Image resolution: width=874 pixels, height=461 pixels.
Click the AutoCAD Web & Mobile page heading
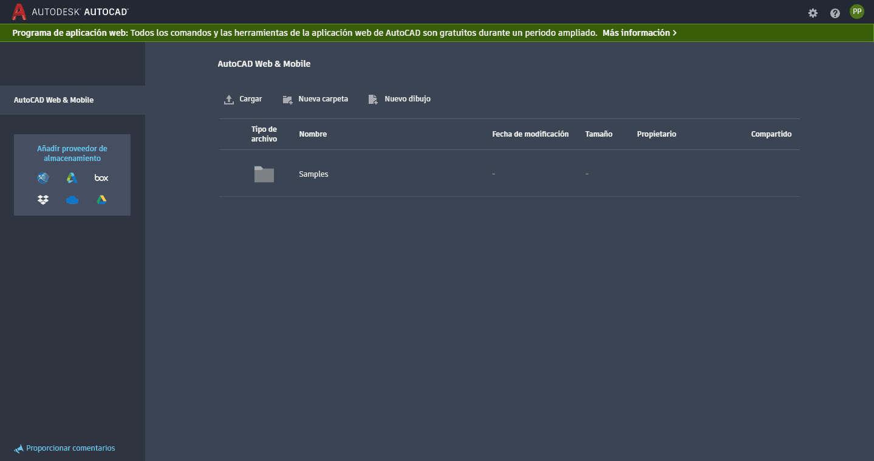(264, 64)
